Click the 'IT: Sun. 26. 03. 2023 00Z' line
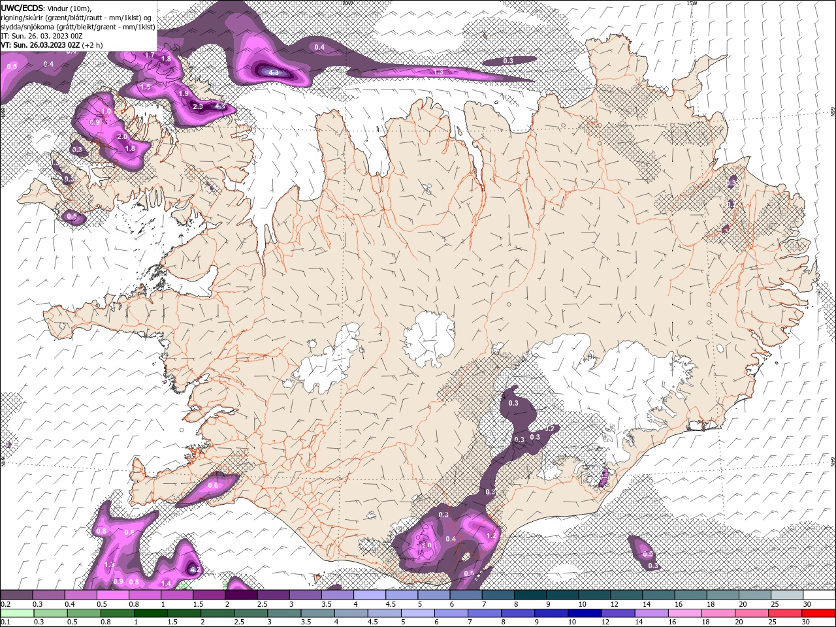Viewport: 836px width, 627px height. (41, 36)
